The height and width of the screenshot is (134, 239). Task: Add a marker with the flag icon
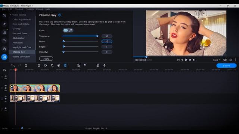(x=85, y=66)
